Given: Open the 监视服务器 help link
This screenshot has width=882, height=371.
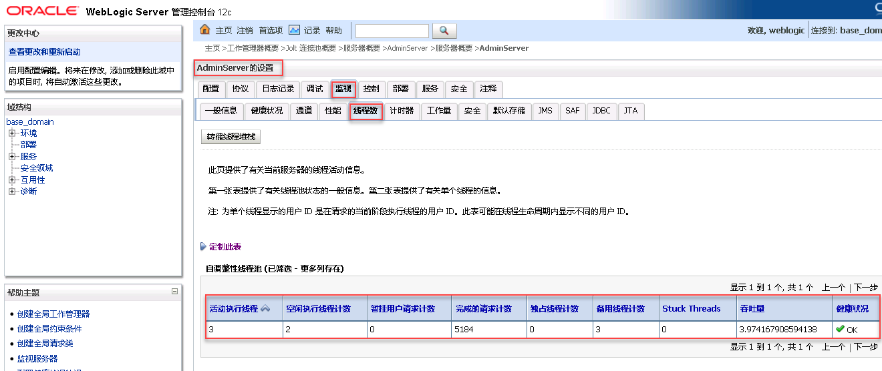Looking at the screenshot, I should (x=37, y=359).
